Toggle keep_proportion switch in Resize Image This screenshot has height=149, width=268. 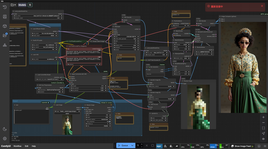click(98, 122)
